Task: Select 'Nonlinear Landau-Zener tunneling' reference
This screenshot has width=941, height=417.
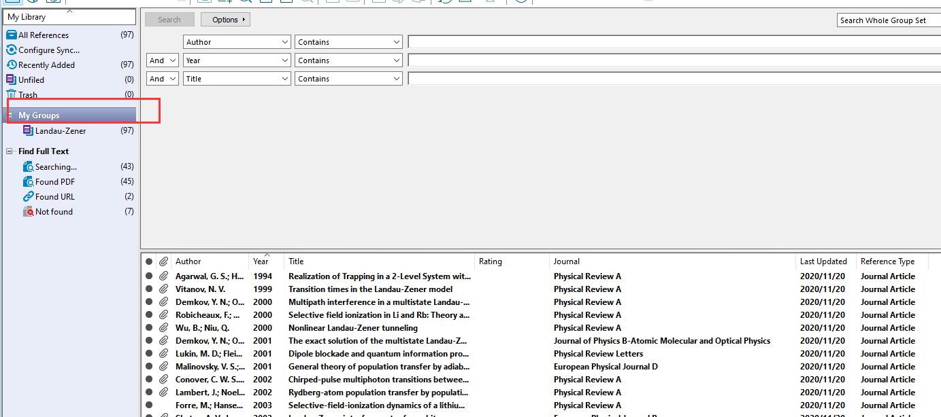Action: (353, 328)
